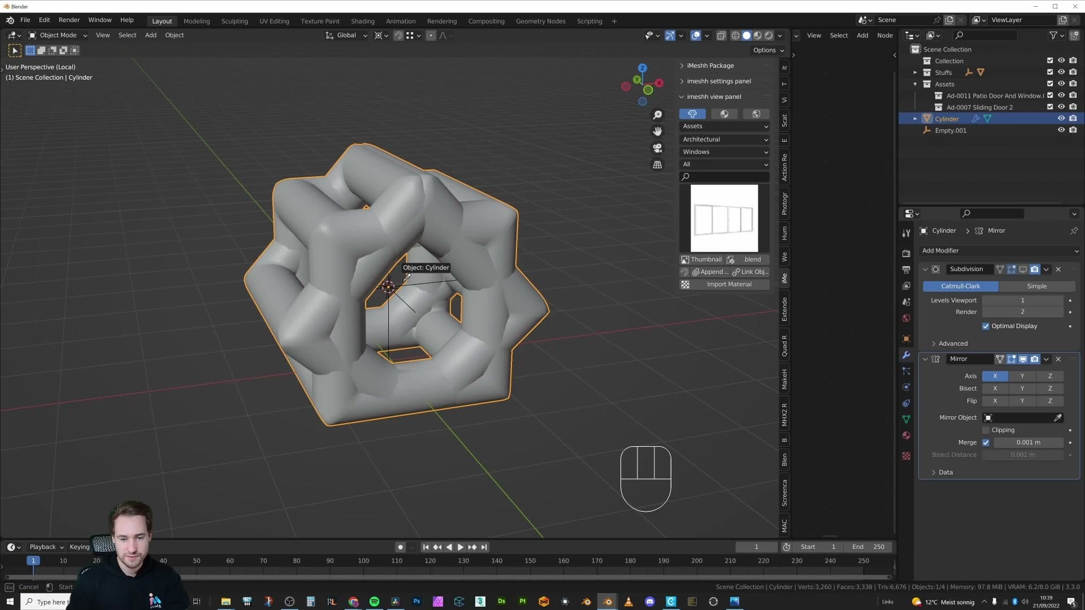The image size is (1085, 610).
Task: Uncheck Optimal Display checkbox
Action: (x=986, y=326)
